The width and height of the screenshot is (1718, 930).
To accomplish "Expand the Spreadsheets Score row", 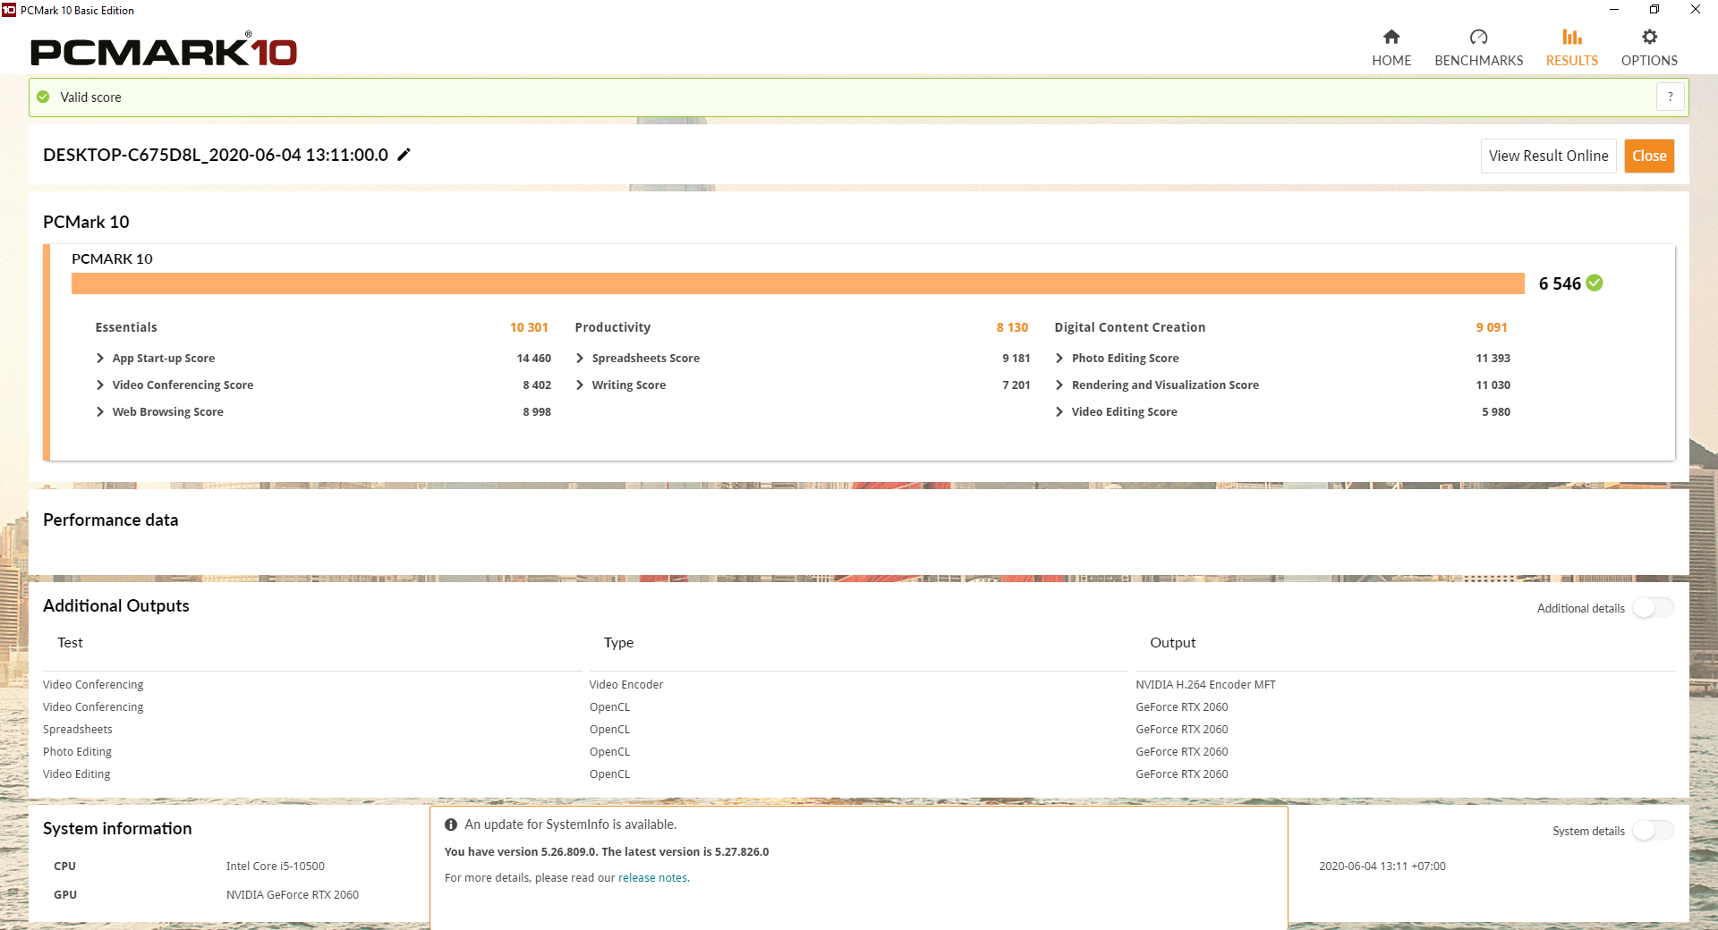I will tap(580, 358).
